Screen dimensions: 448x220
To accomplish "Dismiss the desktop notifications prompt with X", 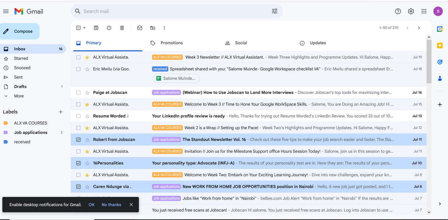I will [131, 205].
